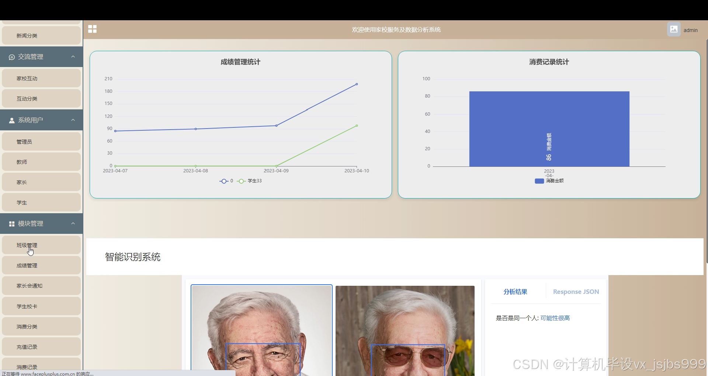Open 家长 user page
Image resolution: width=708 pixels, height=376 pixels.
[41, 182]
